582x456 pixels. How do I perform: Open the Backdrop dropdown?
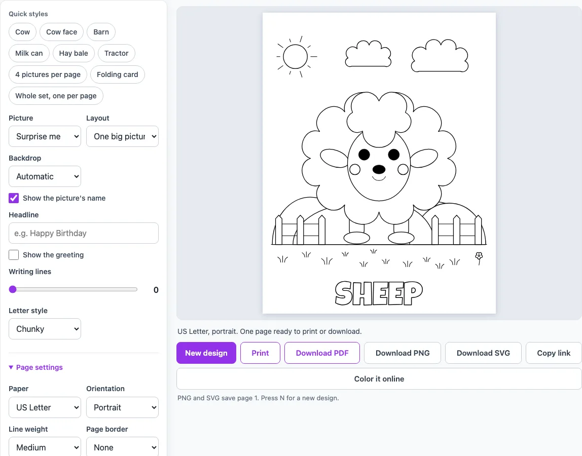click(x=45, y=177)
